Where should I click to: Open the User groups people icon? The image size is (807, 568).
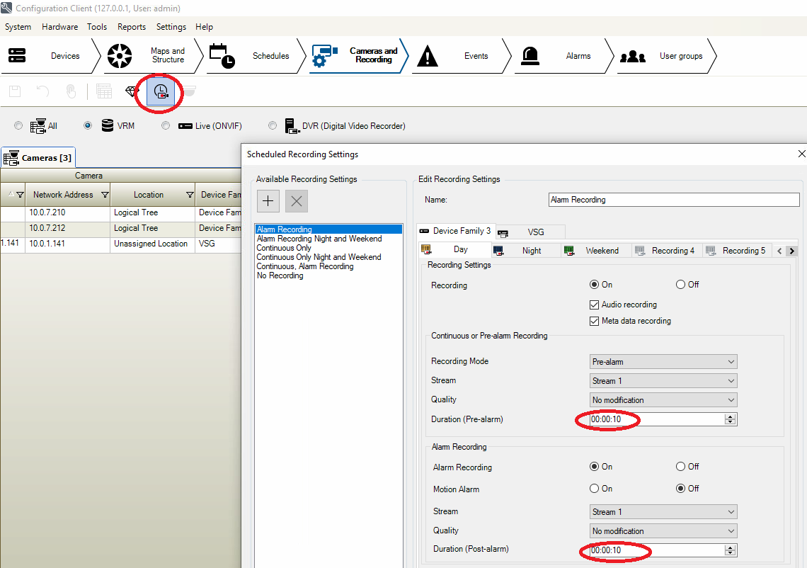(632, 56)
